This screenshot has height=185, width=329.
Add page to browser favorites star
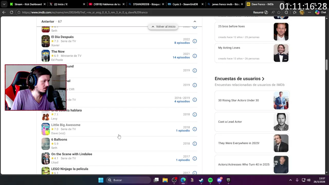[x=279, y=12]
